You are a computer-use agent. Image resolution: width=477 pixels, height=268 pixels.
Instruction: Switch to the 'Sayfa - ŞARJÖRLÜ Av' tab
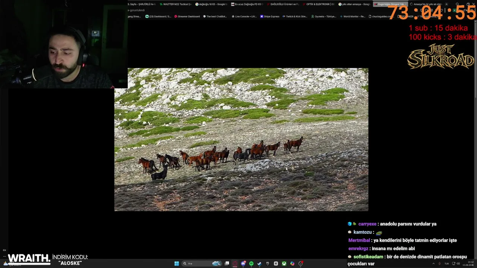click(x=142, y=4)
